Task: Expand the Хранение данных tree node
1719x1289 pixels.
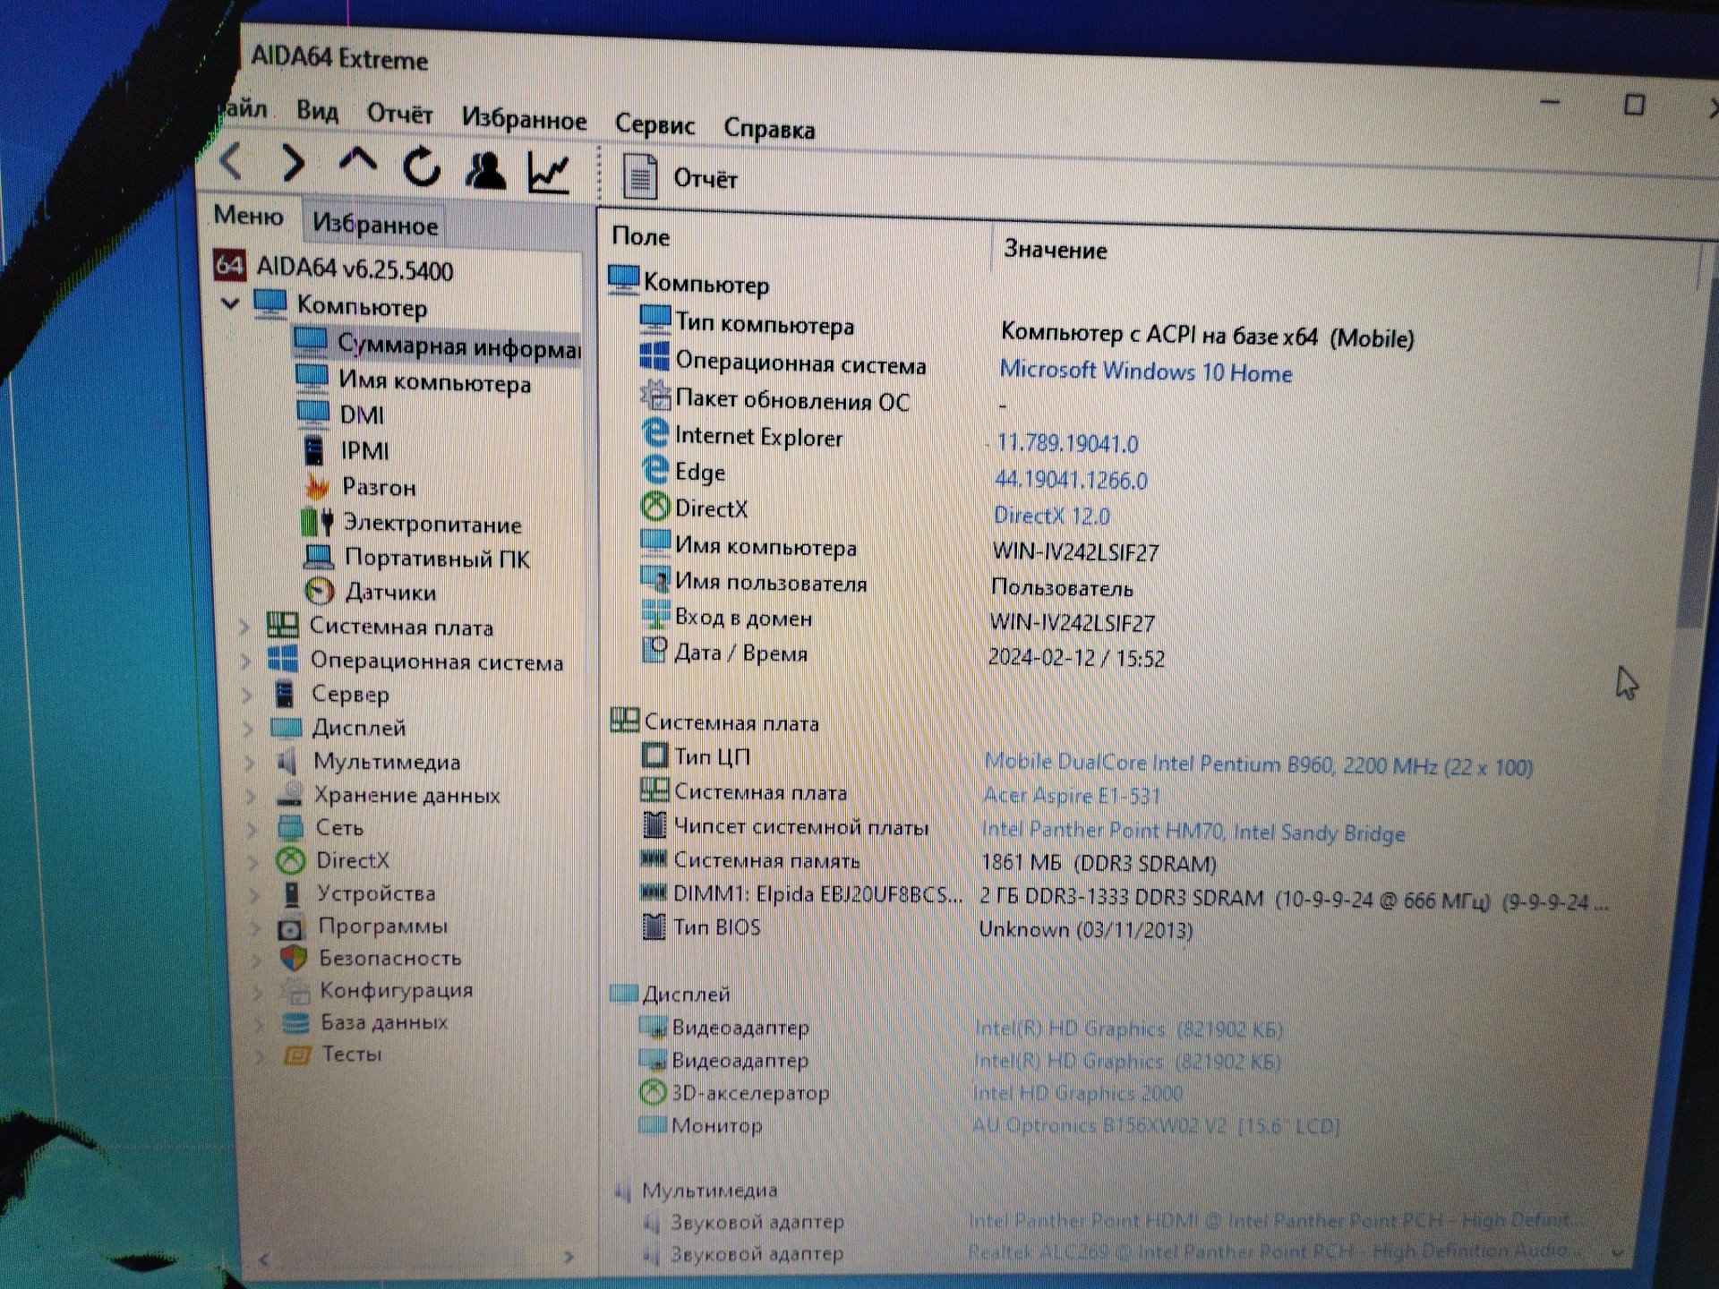Action: (x=252, y=796)
